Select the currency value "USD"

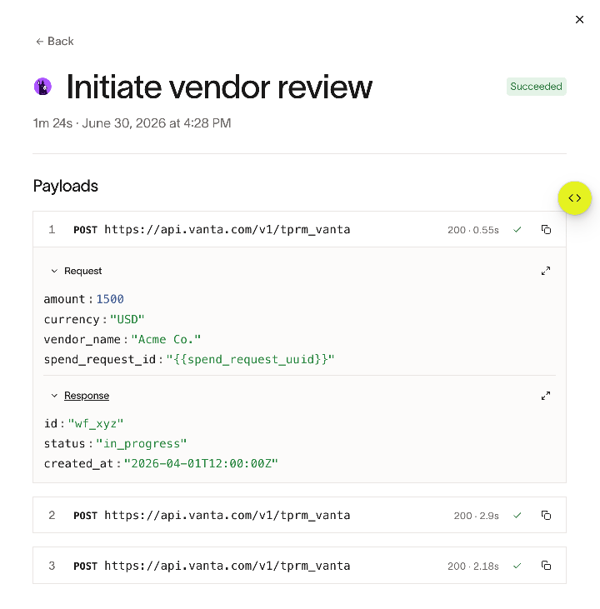point(127,319)
